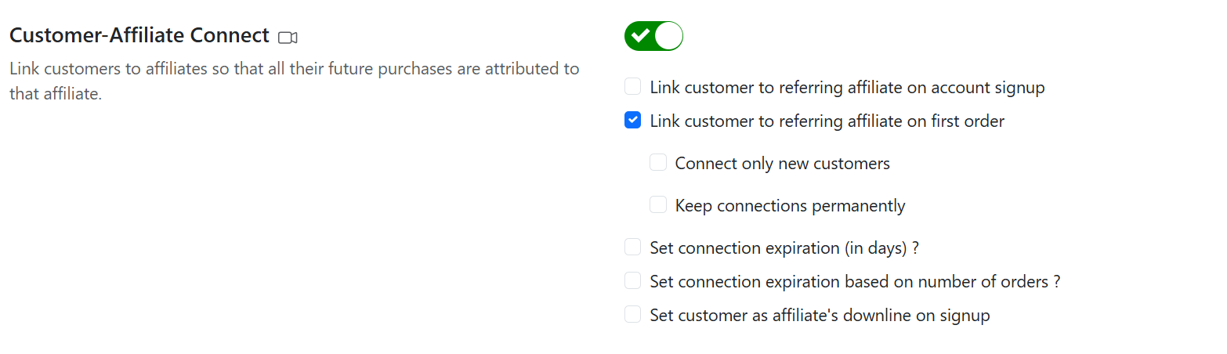Tick the expiration in days checkbox

pyautogui.click(x=632, y=247)
